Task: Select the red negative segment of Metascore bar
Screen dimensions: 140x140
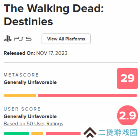Action: [88, 96]
